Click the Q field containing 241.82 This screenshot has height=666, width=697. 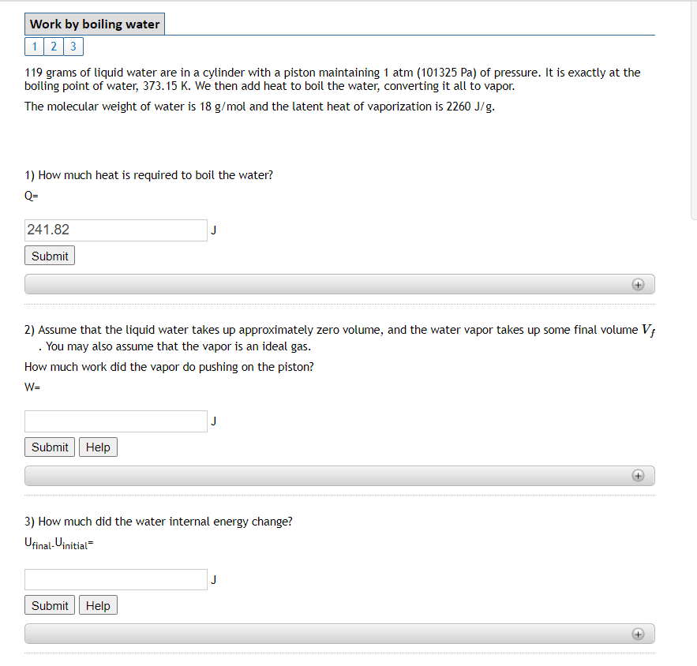point(115,230)
